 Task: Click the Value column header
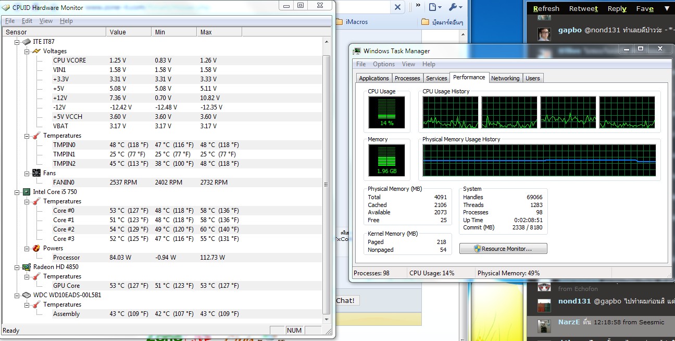pos(129,32)
